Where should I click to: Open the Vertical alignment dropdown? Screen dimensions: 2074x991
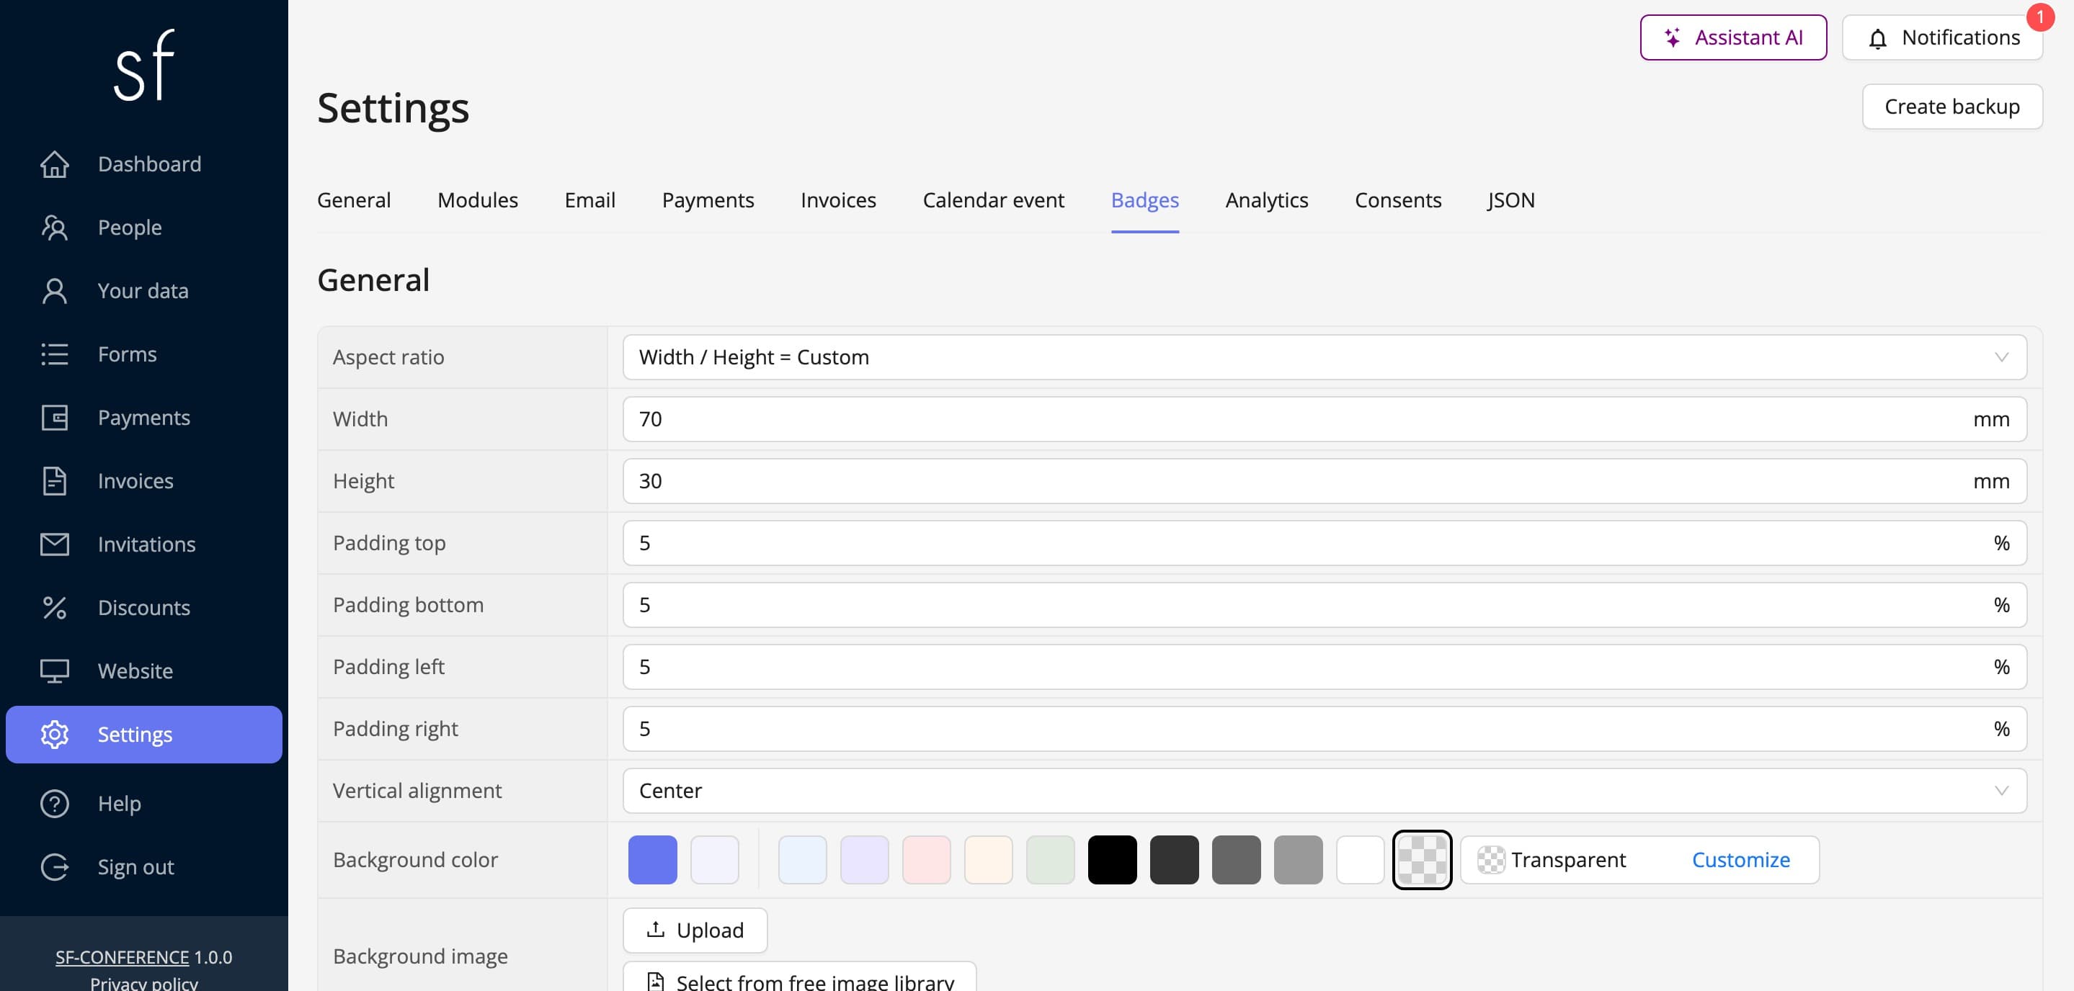[x=1325, y=791]
